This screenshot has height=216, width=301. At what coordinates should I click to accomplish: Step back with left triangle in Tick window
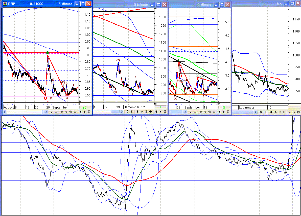tap(290, 112)
